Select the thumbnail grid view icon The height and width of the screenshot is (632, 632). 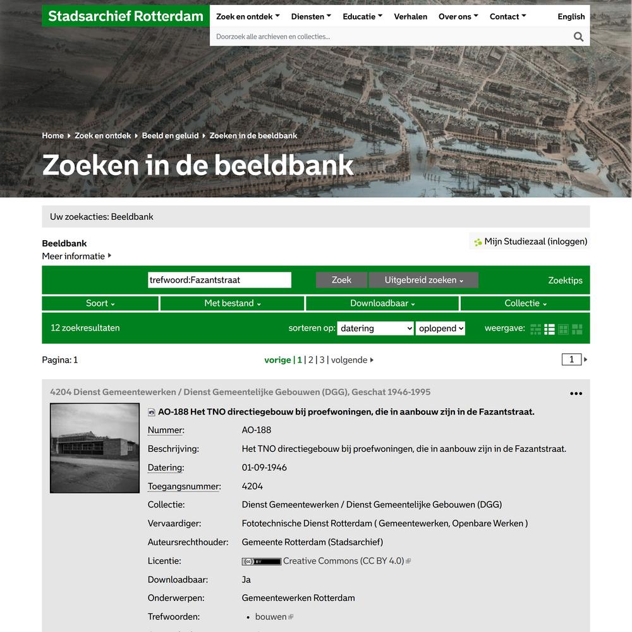click(x=563, y=329)
